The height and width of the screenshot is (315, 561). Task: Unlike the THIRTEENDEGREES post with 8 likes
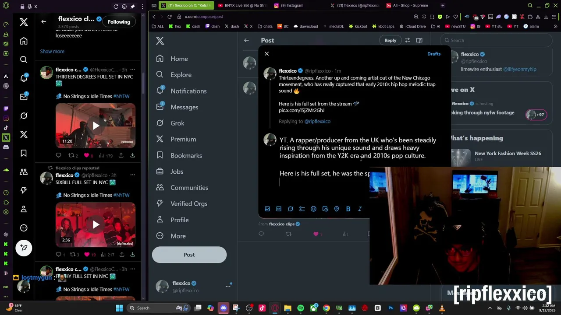(87, 155)
